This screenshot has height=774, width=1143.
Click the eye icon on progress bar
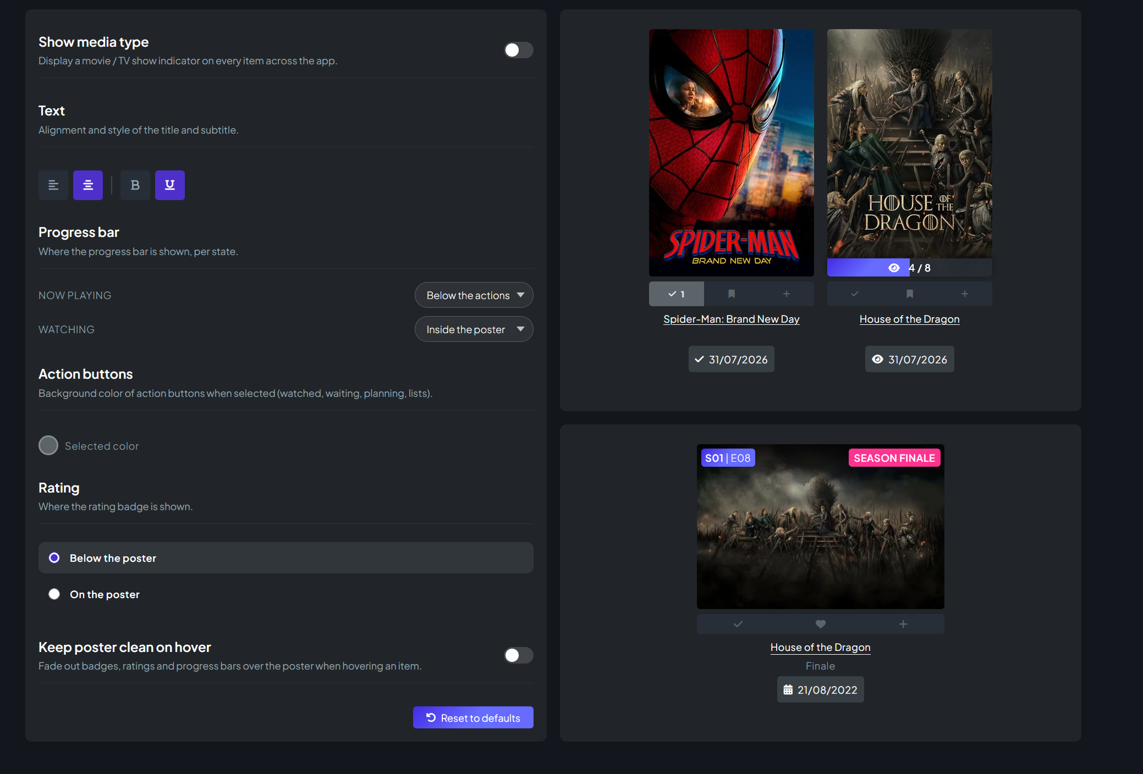pos(894,268)
